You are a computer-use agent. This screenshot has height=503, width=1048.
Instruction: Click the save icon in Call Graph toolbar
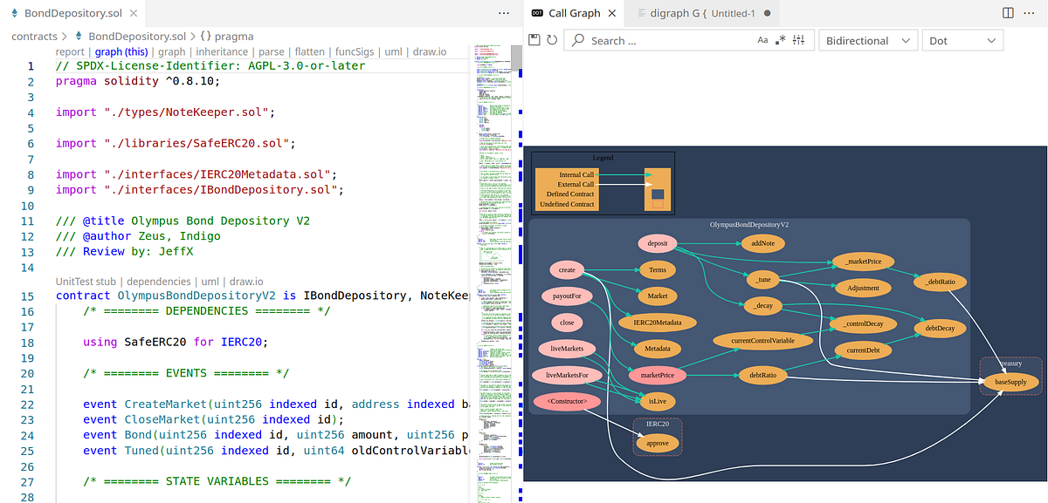533,40
